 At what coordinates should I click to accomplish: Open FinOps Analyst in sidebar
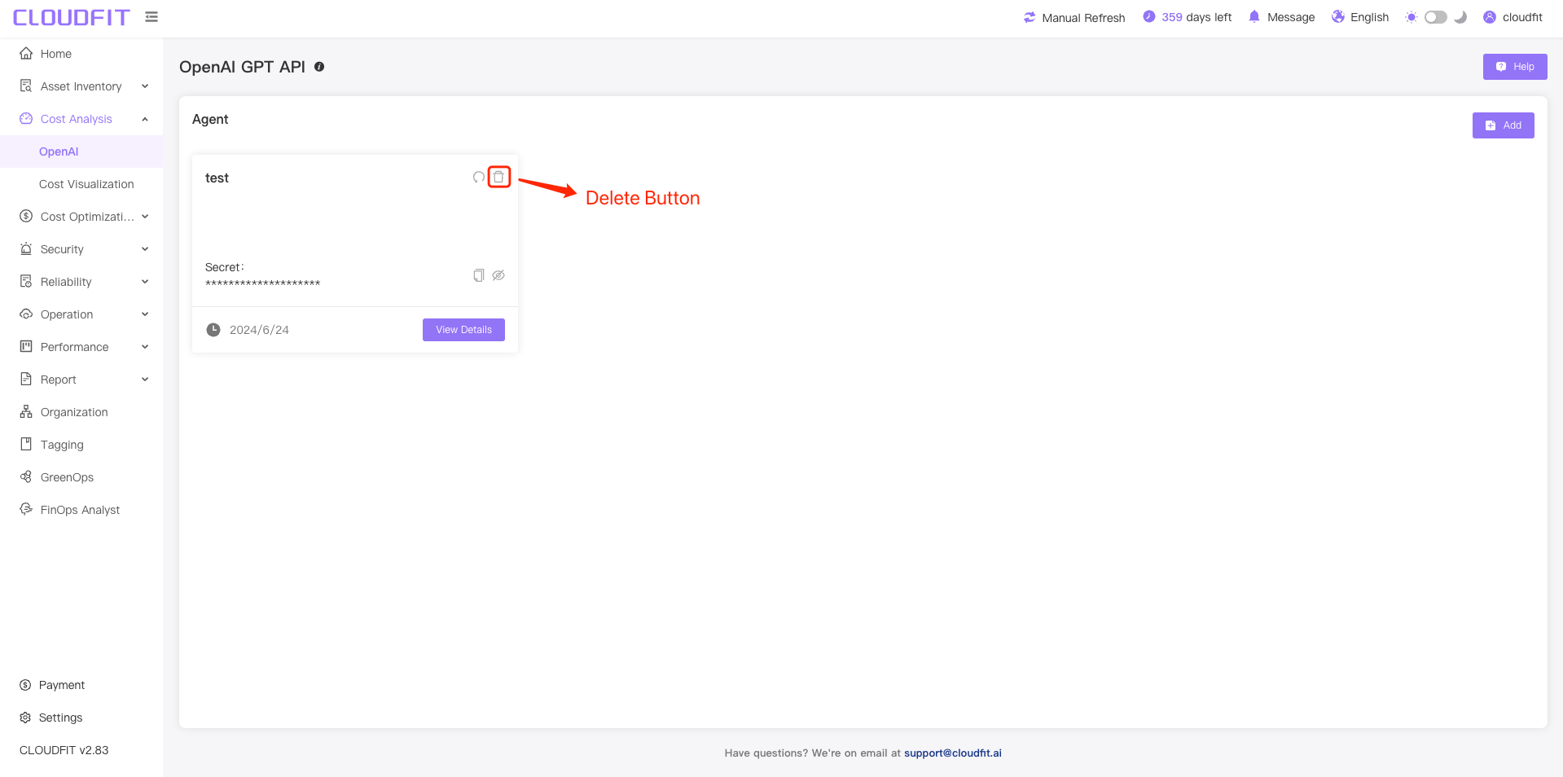81,510
